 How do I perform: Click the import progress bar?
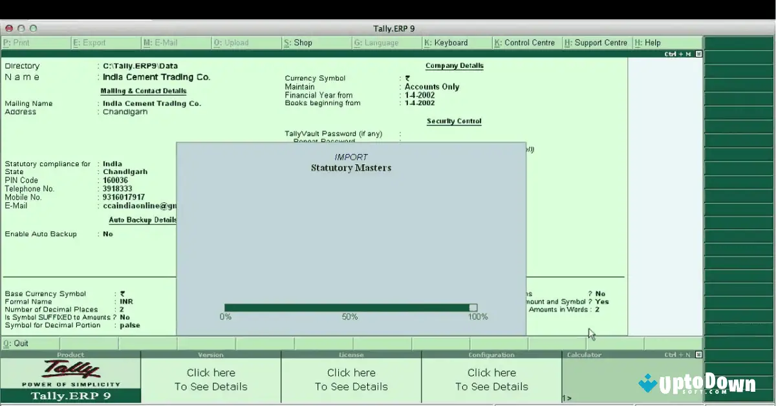point(349,307)
